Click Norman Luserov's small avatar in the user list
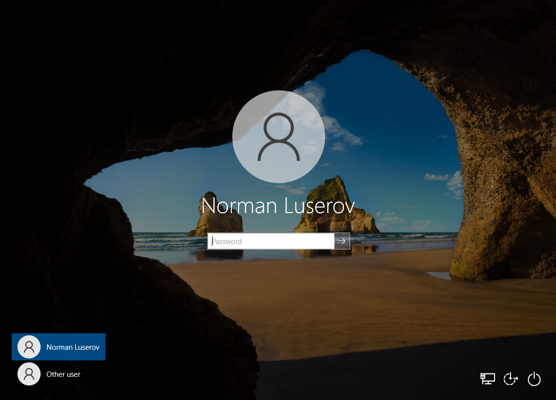Image resolution: width=556 pixels, height=400 pixels. 29,347
